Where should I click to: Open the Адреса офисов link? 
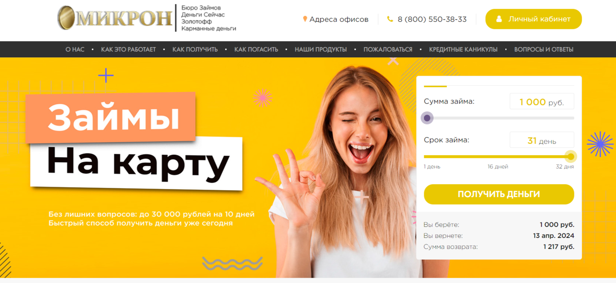[x=339, y=19]
